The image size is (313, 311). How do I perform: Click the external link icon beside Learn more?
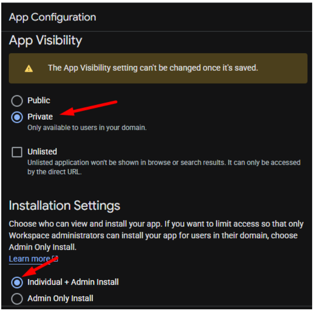pos(55,258)
